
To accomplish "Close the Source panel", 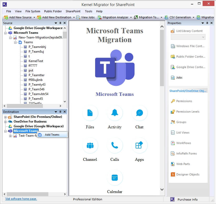I will click(x=65, y=23).
